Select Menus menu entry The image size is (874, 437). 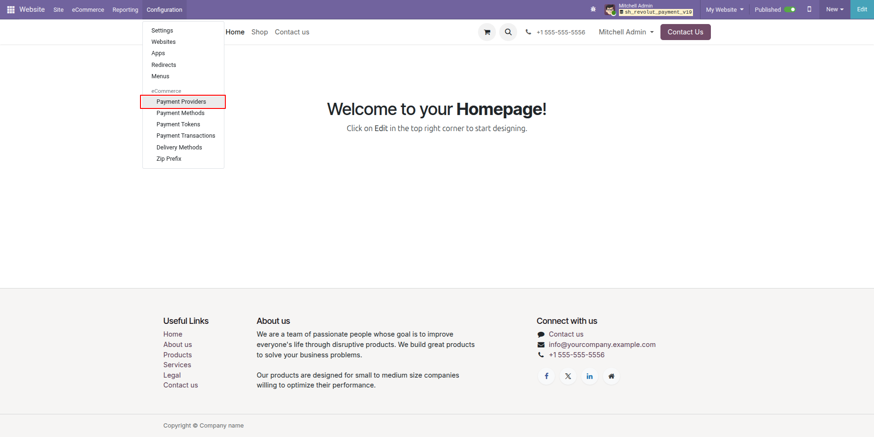[183, 76]
